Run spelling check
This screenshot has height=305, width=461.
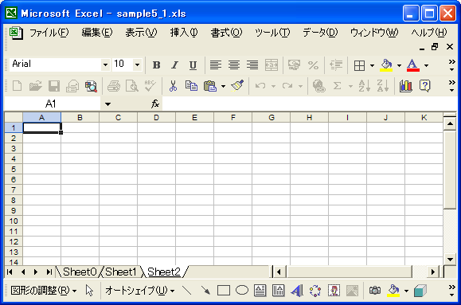(150, 86)
